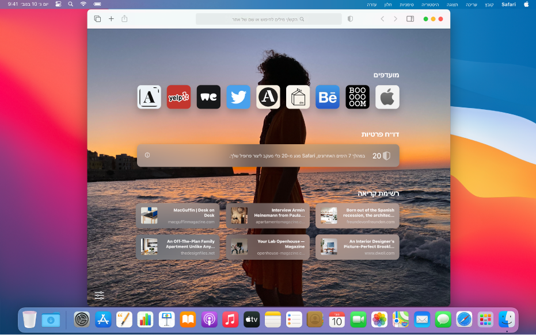Open the WeTransfer favorite
This screenshot has height=335, width=536.
click(x=208, y=97)
